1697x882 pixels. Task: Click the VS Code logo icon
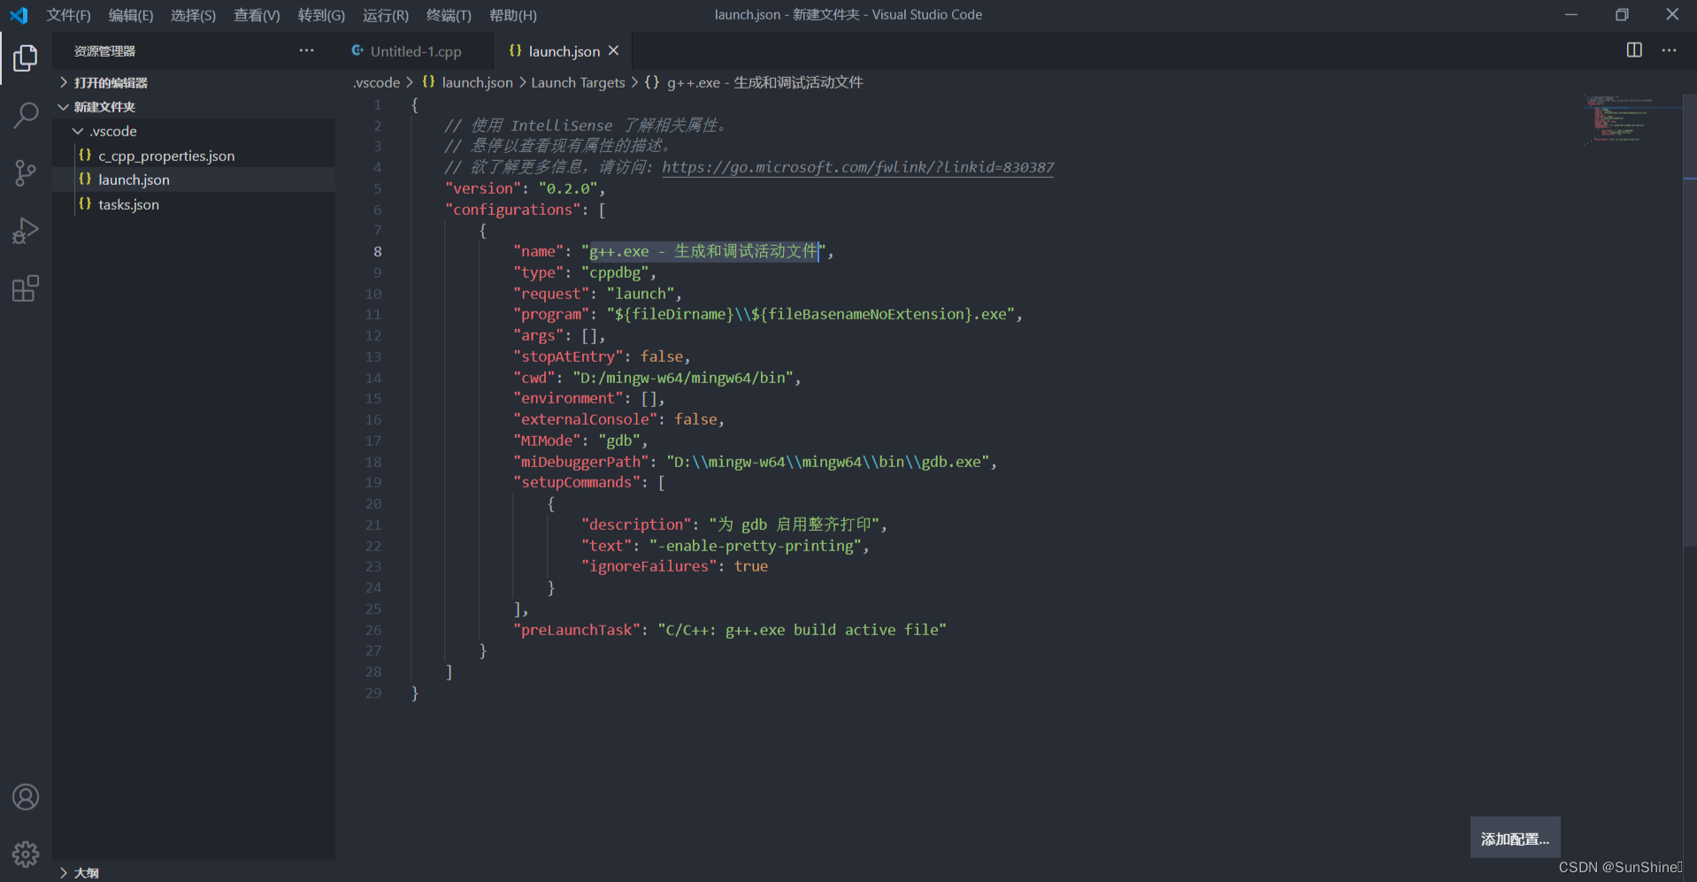click(x=19, y=15)
